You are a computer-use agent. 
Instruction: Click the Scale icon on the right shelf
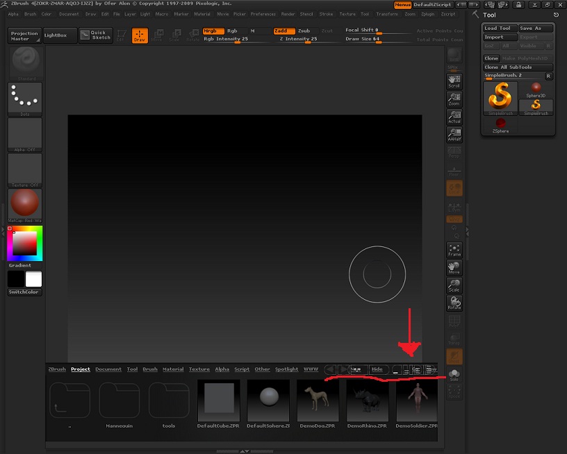pyautogui.click(x=453, y=285)
